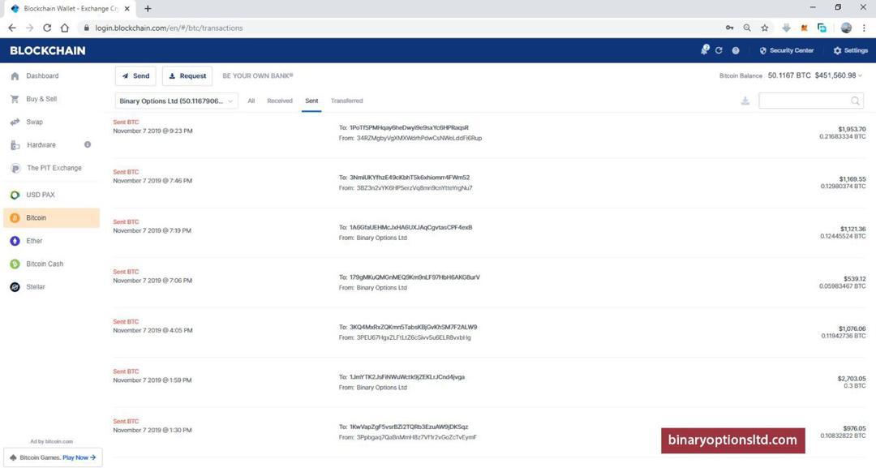This screenshot has height=468, width=876.
Task: Click the browser back arrow
Action: (x=12, y=28)
